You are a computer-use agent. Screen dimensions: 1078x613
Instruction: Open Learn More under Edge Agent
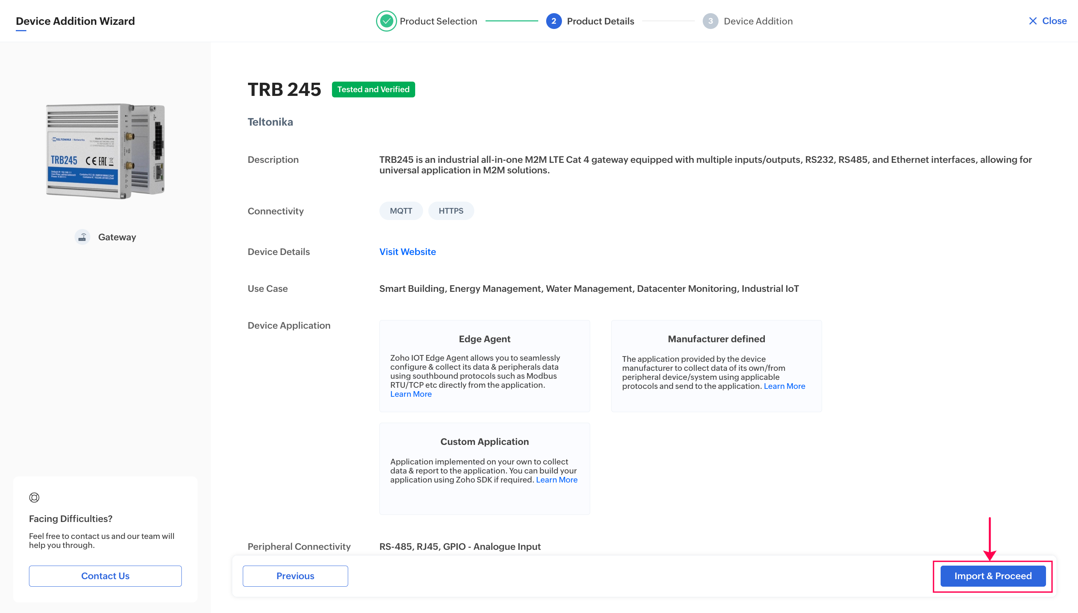click(411, 394)
